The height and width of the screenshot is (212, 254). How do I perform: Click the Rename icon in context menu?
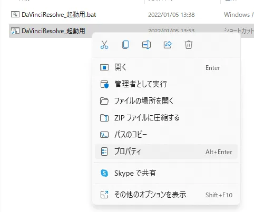146,45
